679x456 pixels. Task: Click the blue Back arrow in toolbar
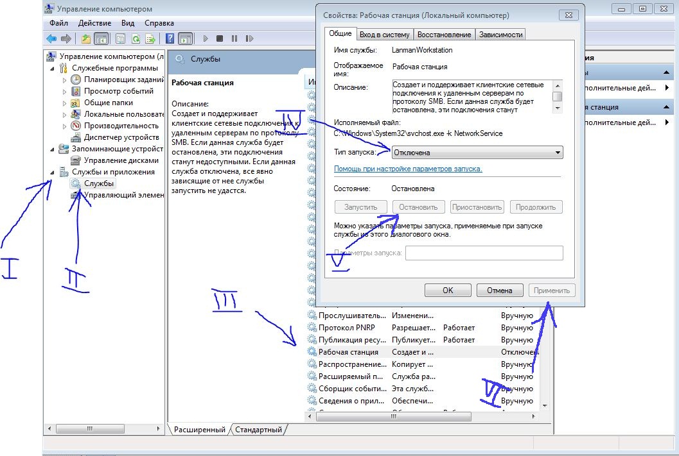pos(51,39)
